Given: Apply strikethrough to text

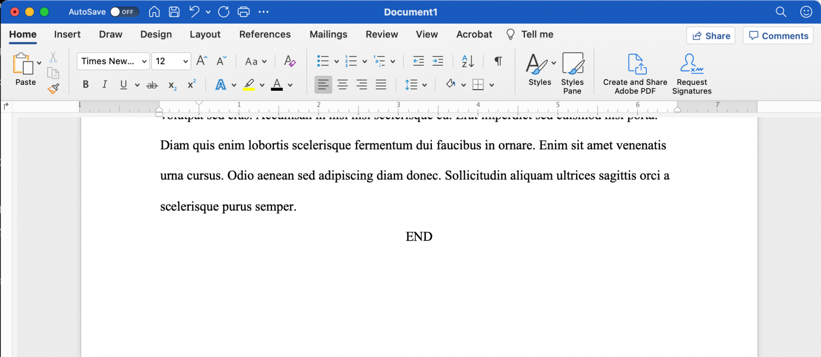Looking at the screenshot, I should pos(152,84).
